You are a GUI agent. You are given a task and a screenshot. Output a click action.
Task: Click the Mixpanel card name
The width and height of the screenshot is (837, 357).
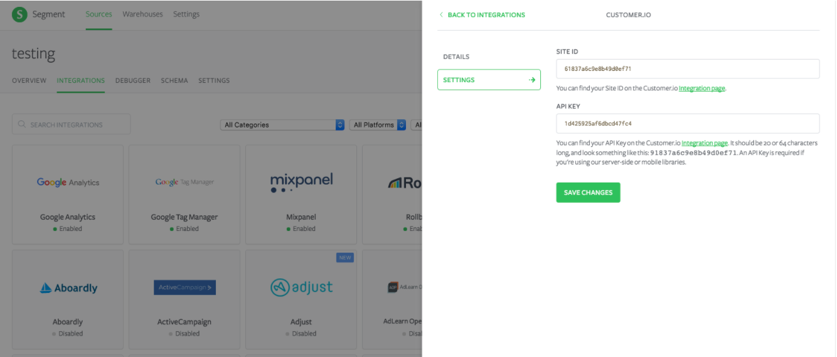pos(301,217)
